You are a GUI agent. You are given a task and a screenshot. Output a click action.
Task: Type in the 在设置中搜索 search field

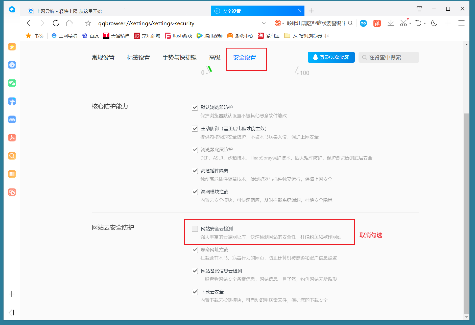[x=389, y=57]
